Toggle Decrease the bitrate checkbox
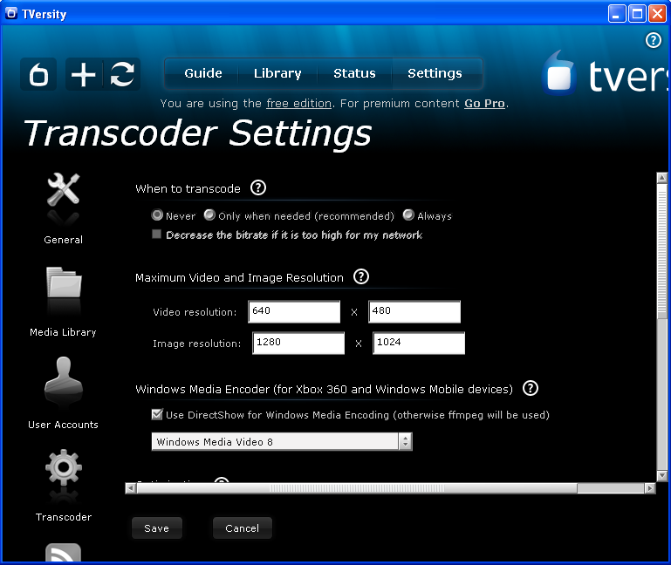 (x=156, y=235)
